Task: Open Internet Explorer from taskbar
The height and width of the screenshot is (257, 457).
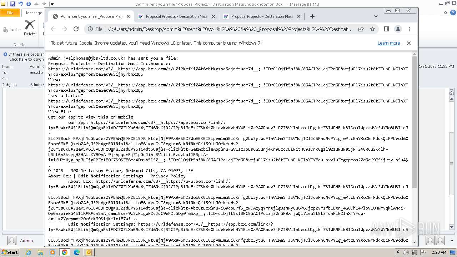Action: pos(28,252)
